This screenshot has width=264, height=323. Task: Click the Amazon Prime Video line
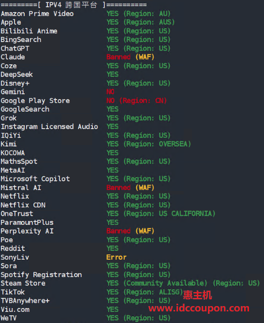86,14
